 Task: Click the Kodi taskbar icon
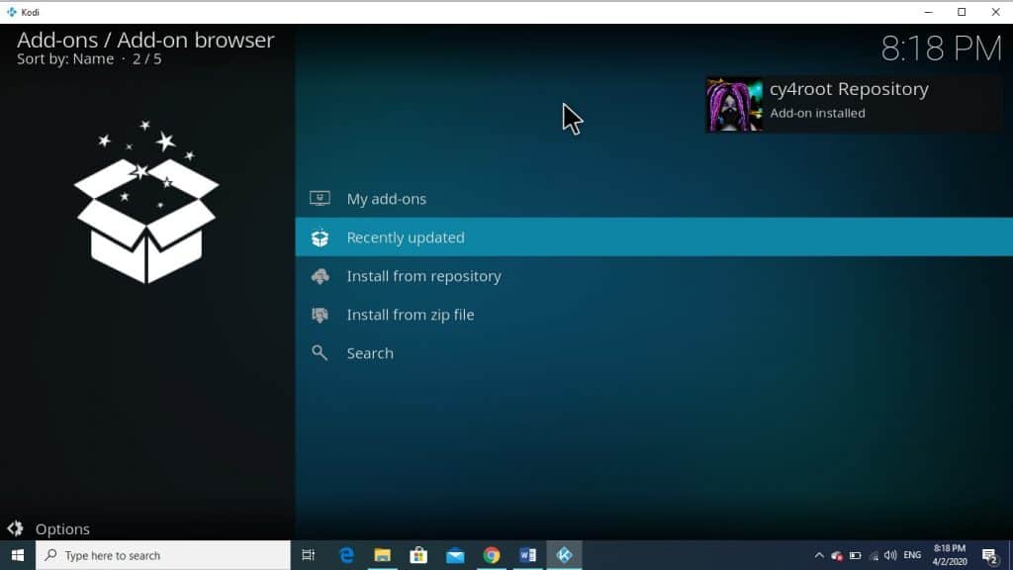click(564, 555)
